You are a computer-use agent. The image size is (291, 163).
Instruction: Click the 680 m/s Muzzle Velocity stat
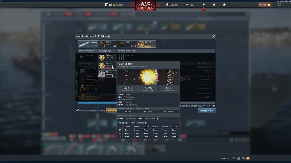pos(127,89)
